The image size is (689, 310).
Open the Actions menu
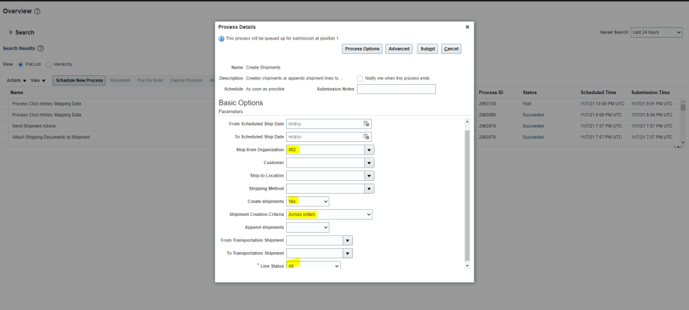16,81
